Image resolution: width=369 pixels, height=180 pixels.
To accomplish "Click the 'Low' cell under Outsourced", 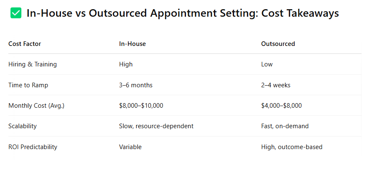I will [267, 64].
